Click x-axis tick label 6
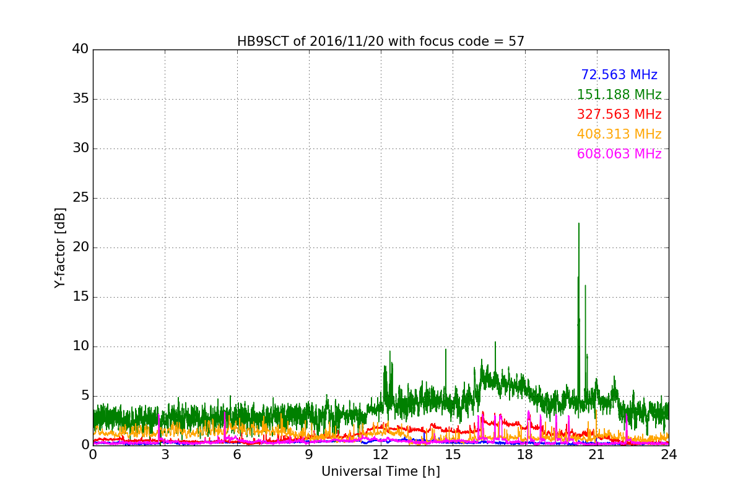Viewport: 743px width, 495px height. tap(237, 455)
